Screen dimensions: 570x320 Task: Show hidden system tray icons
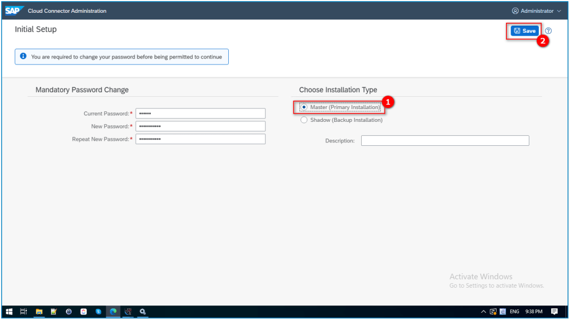point(483,312)
